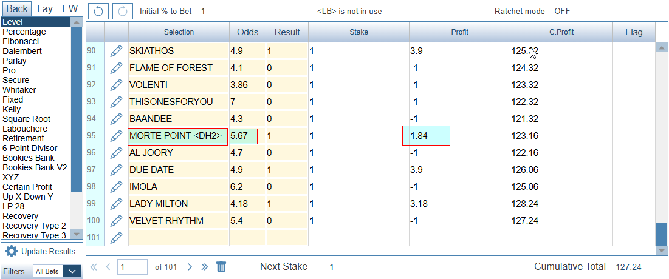The width and height of the screenshot is (669, 279).
Task: Click the trash bin delete icon
Action: click(221, 267)
